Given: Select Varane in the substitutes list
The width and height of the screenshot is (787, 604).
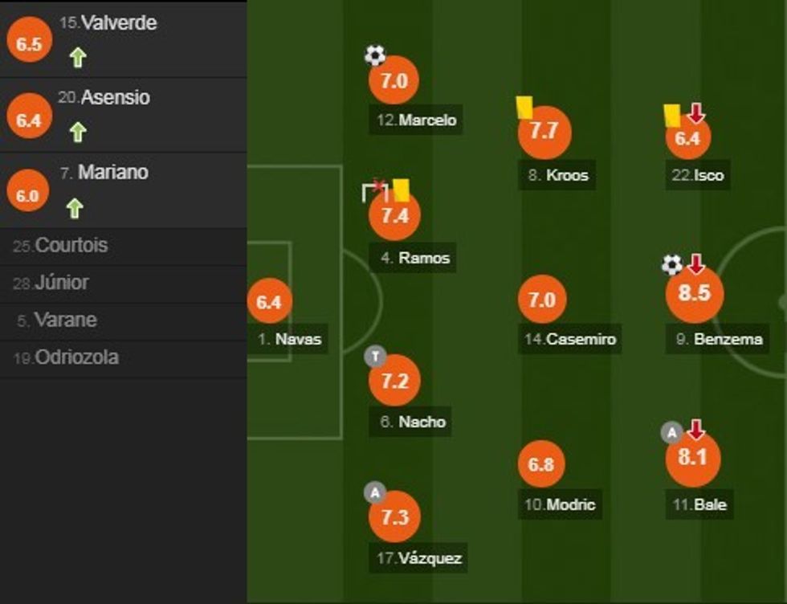Looking at the screenshot, I should [64, 320].
